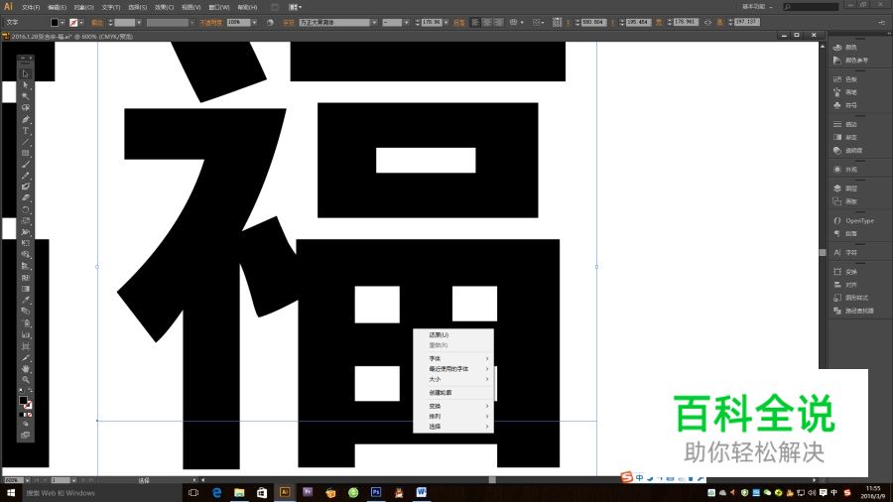This screenshot has height=502, width=893.
Task: Select the Eyedropper tool
Action: point(25,300)
